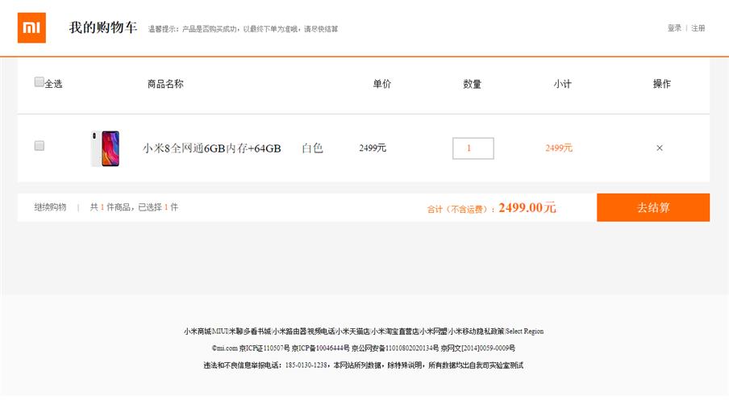Image resolution: width=729 pixels, height=417 pixels.
Task: Open the MIUI footer link
Action: (219, 332)
